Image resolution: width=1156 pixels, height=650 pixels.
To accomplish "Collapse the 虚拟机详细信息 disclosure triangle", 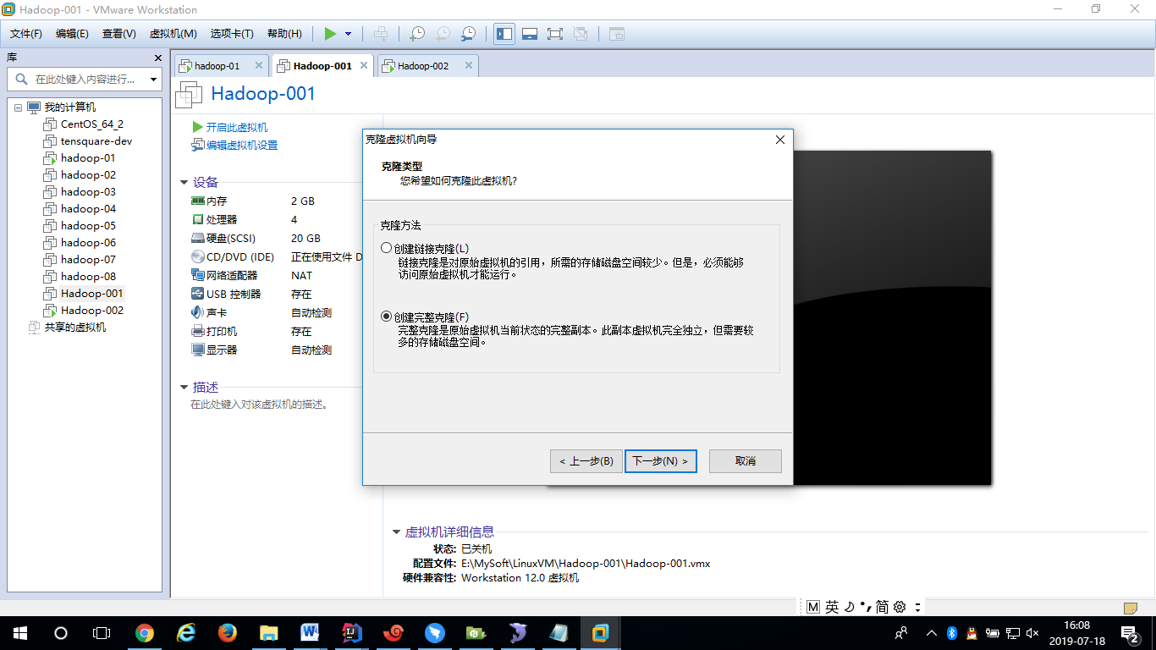I will [394, 532].
